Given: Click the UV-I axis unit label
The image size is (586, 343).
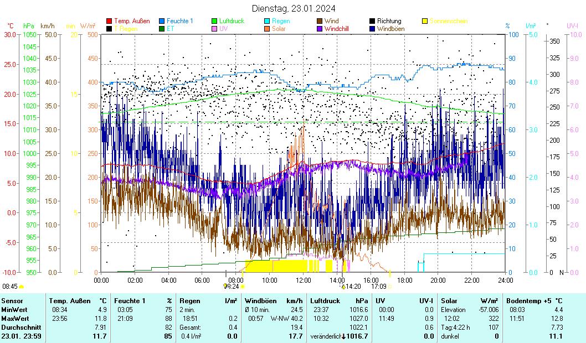Looking at the screenshot, I should point(572,26).
